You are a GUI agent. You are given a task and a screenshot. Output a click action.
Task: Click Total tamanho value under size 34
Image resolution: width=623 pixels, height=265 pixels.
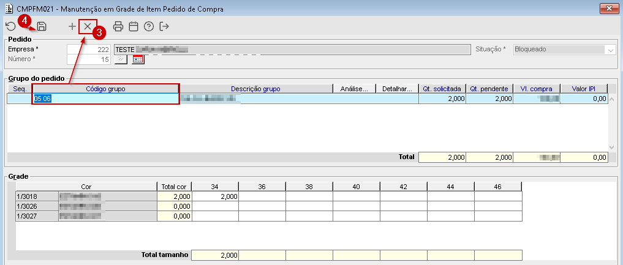[x=215, y=255]
